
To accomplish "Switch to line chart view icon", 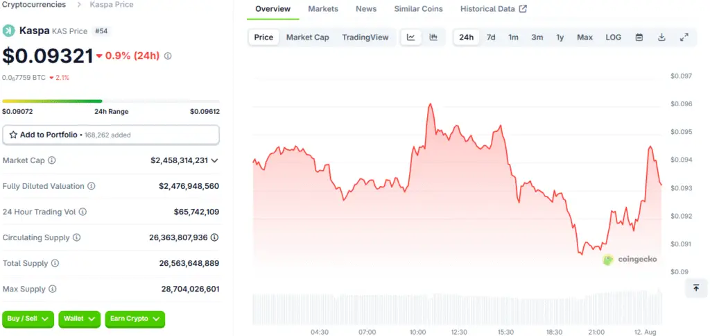I will (411, 37).
